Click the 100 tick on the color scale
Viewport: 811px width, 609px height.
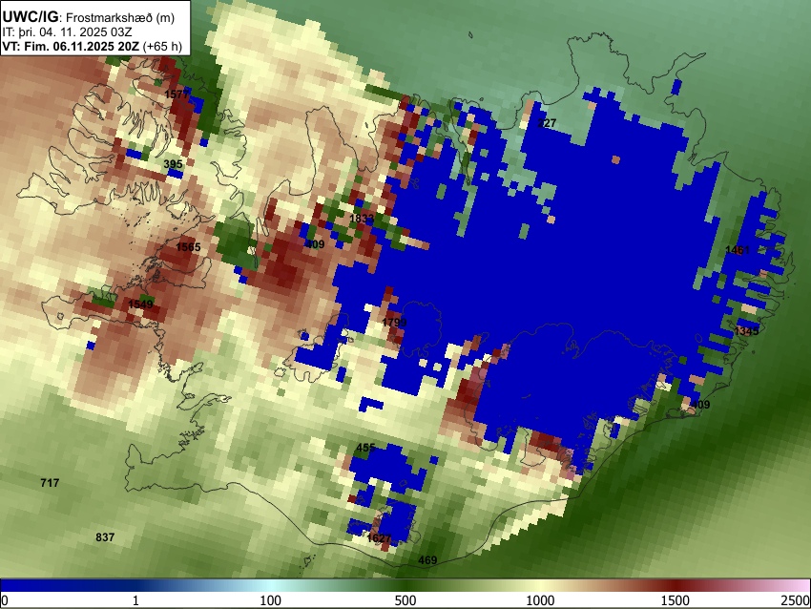click(271, 600)
